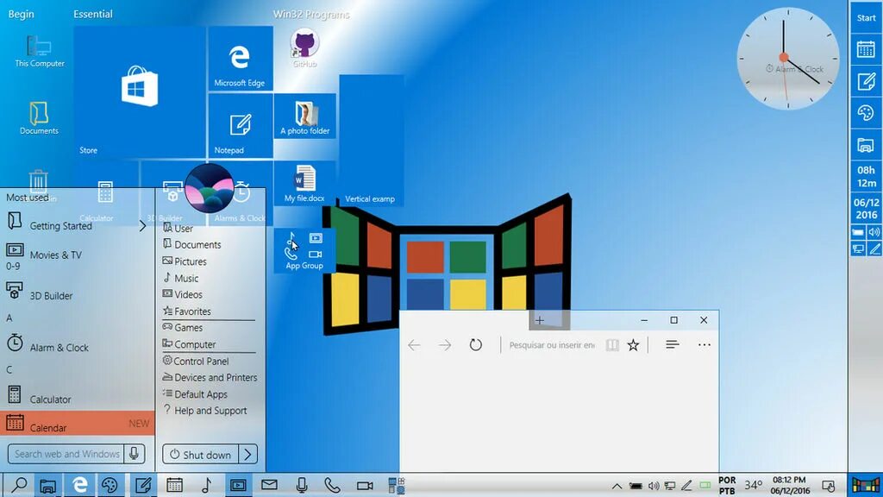This screenshot has height=497, width=883.
Task: Open file explorer icon in the right sidebar
Action: [x=866, y=145]
